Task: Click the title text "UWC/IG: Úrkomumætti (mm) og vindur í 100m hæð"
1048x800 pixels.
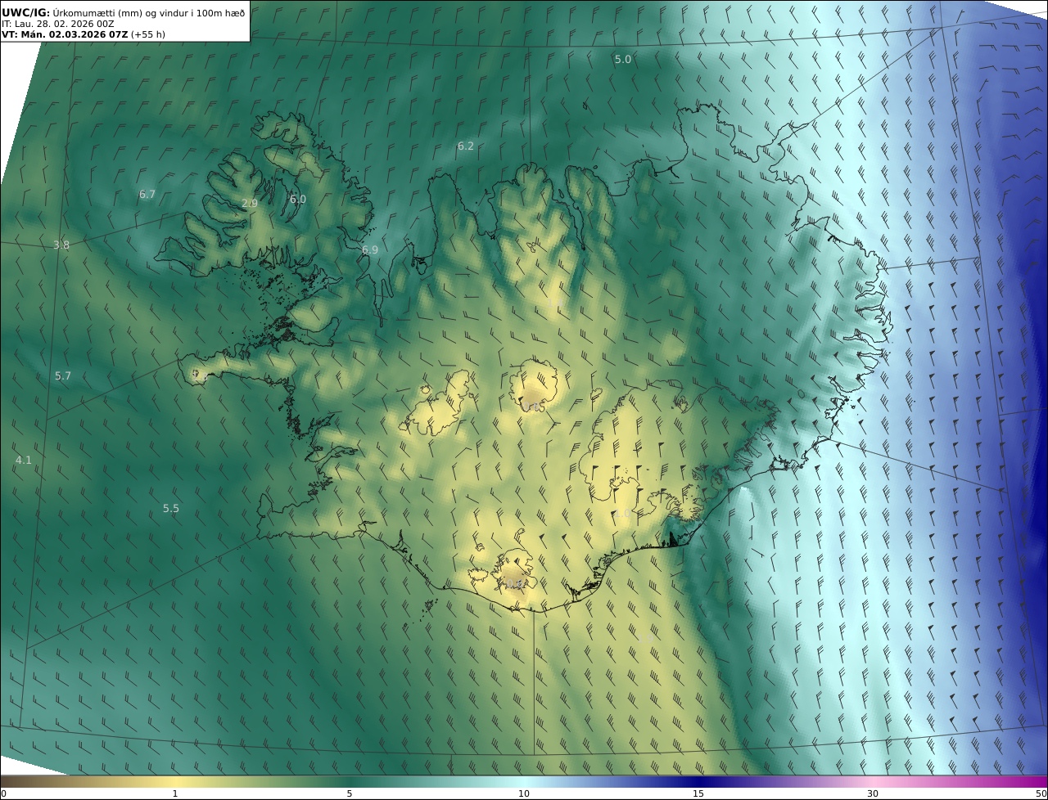Action: point(124,12)
